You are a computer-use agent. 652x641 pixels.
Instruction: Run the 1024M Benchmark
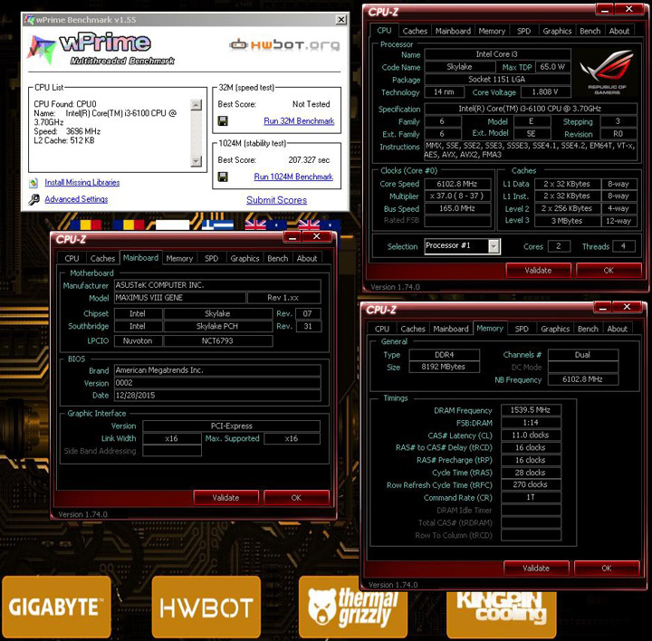[x=293, y=177]
